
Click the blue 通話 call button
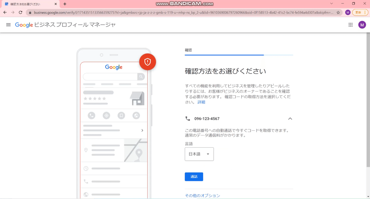pyautogui.click(x=194, y=177)
